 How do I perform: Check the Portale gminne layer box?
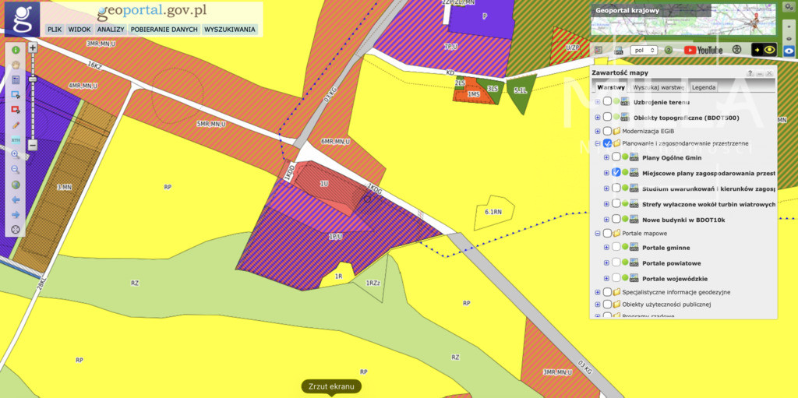(616, 248)
